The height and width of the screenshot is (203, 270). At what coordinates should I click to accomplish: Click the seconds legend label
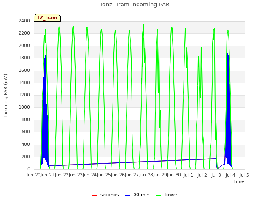110,195
